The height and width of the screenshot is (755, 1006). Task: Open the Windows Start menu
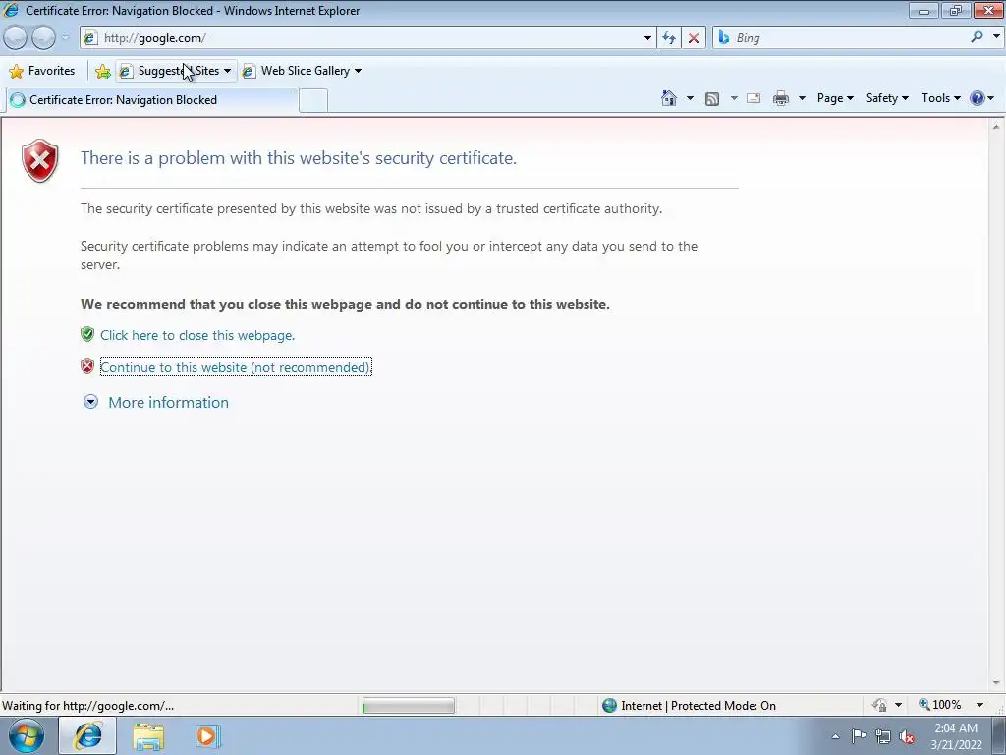tap(27, 735)
